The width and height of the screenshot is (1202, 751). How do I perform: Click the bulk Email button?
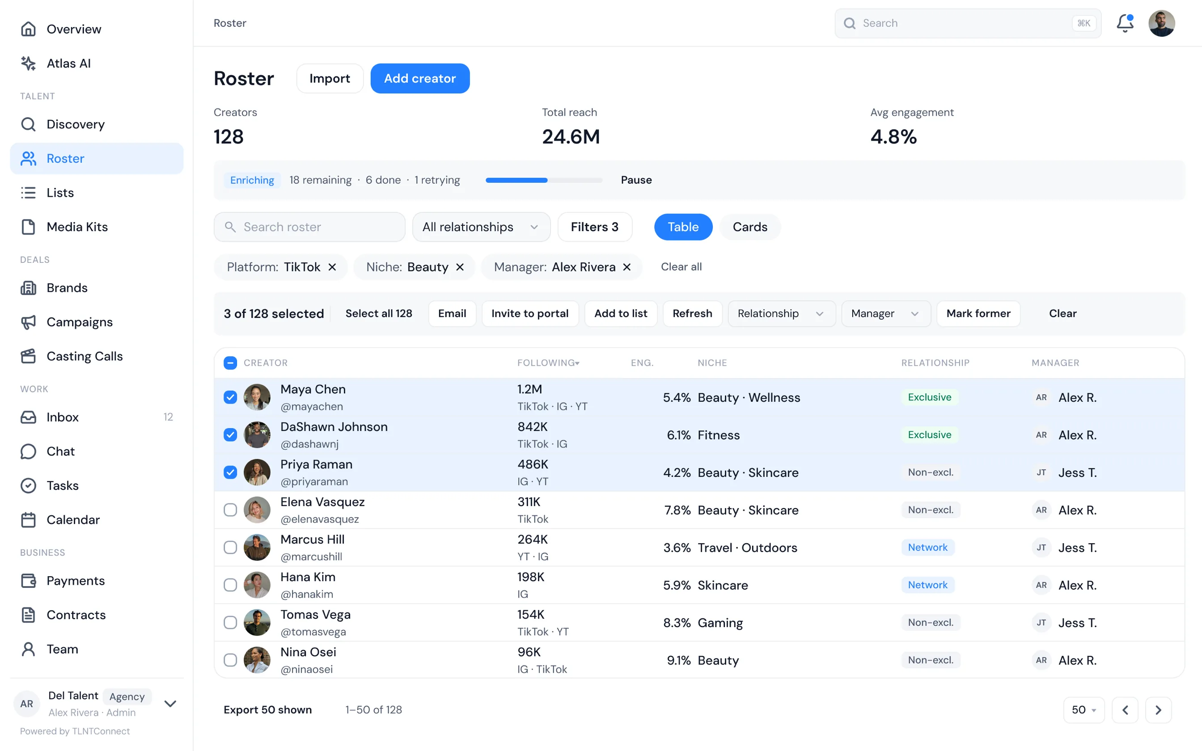tap(452, 313)
